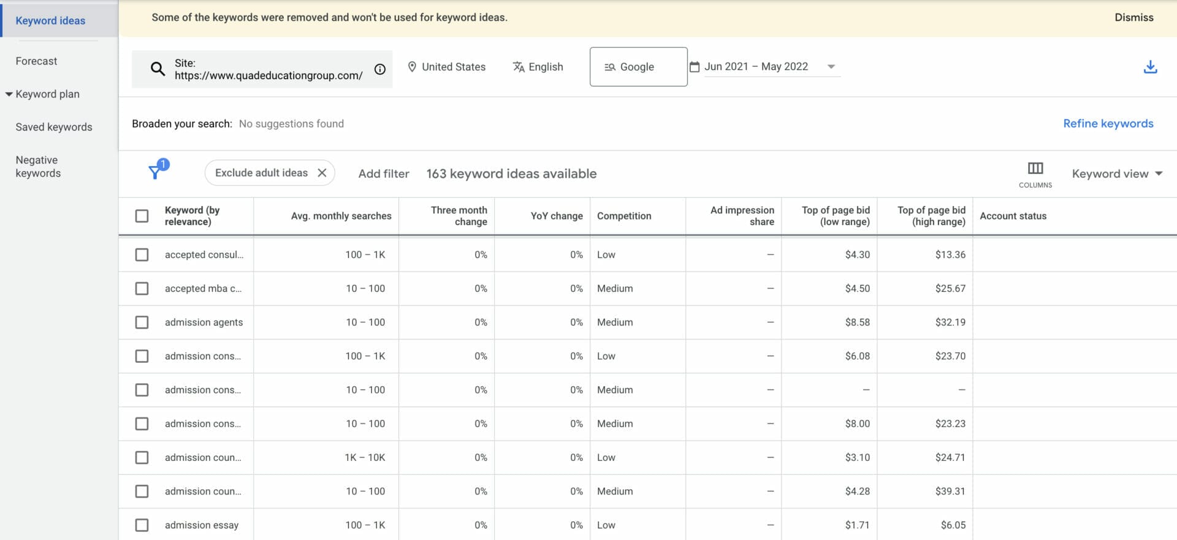Click the $32.19 high range bid value

950,322
